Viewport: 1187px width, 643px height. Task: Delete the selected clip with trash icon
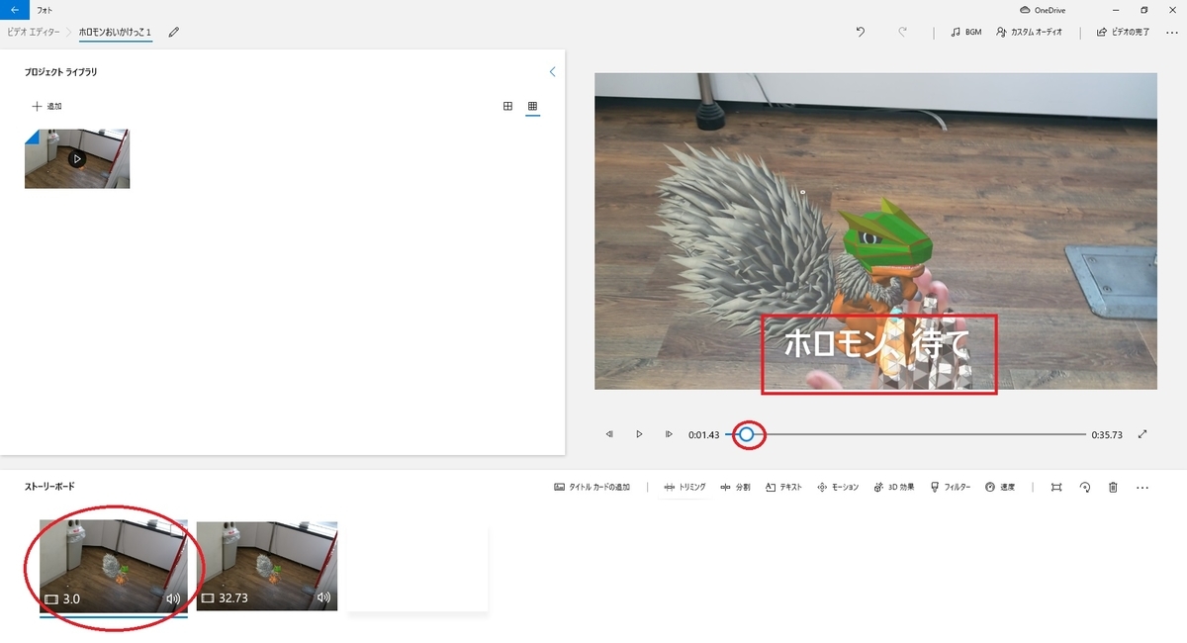(1113, 487)
